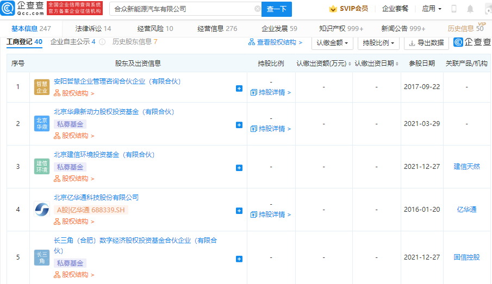Screen dimensions: 492x284
Task: Open the notification bell icon
Action: point(470,9)
